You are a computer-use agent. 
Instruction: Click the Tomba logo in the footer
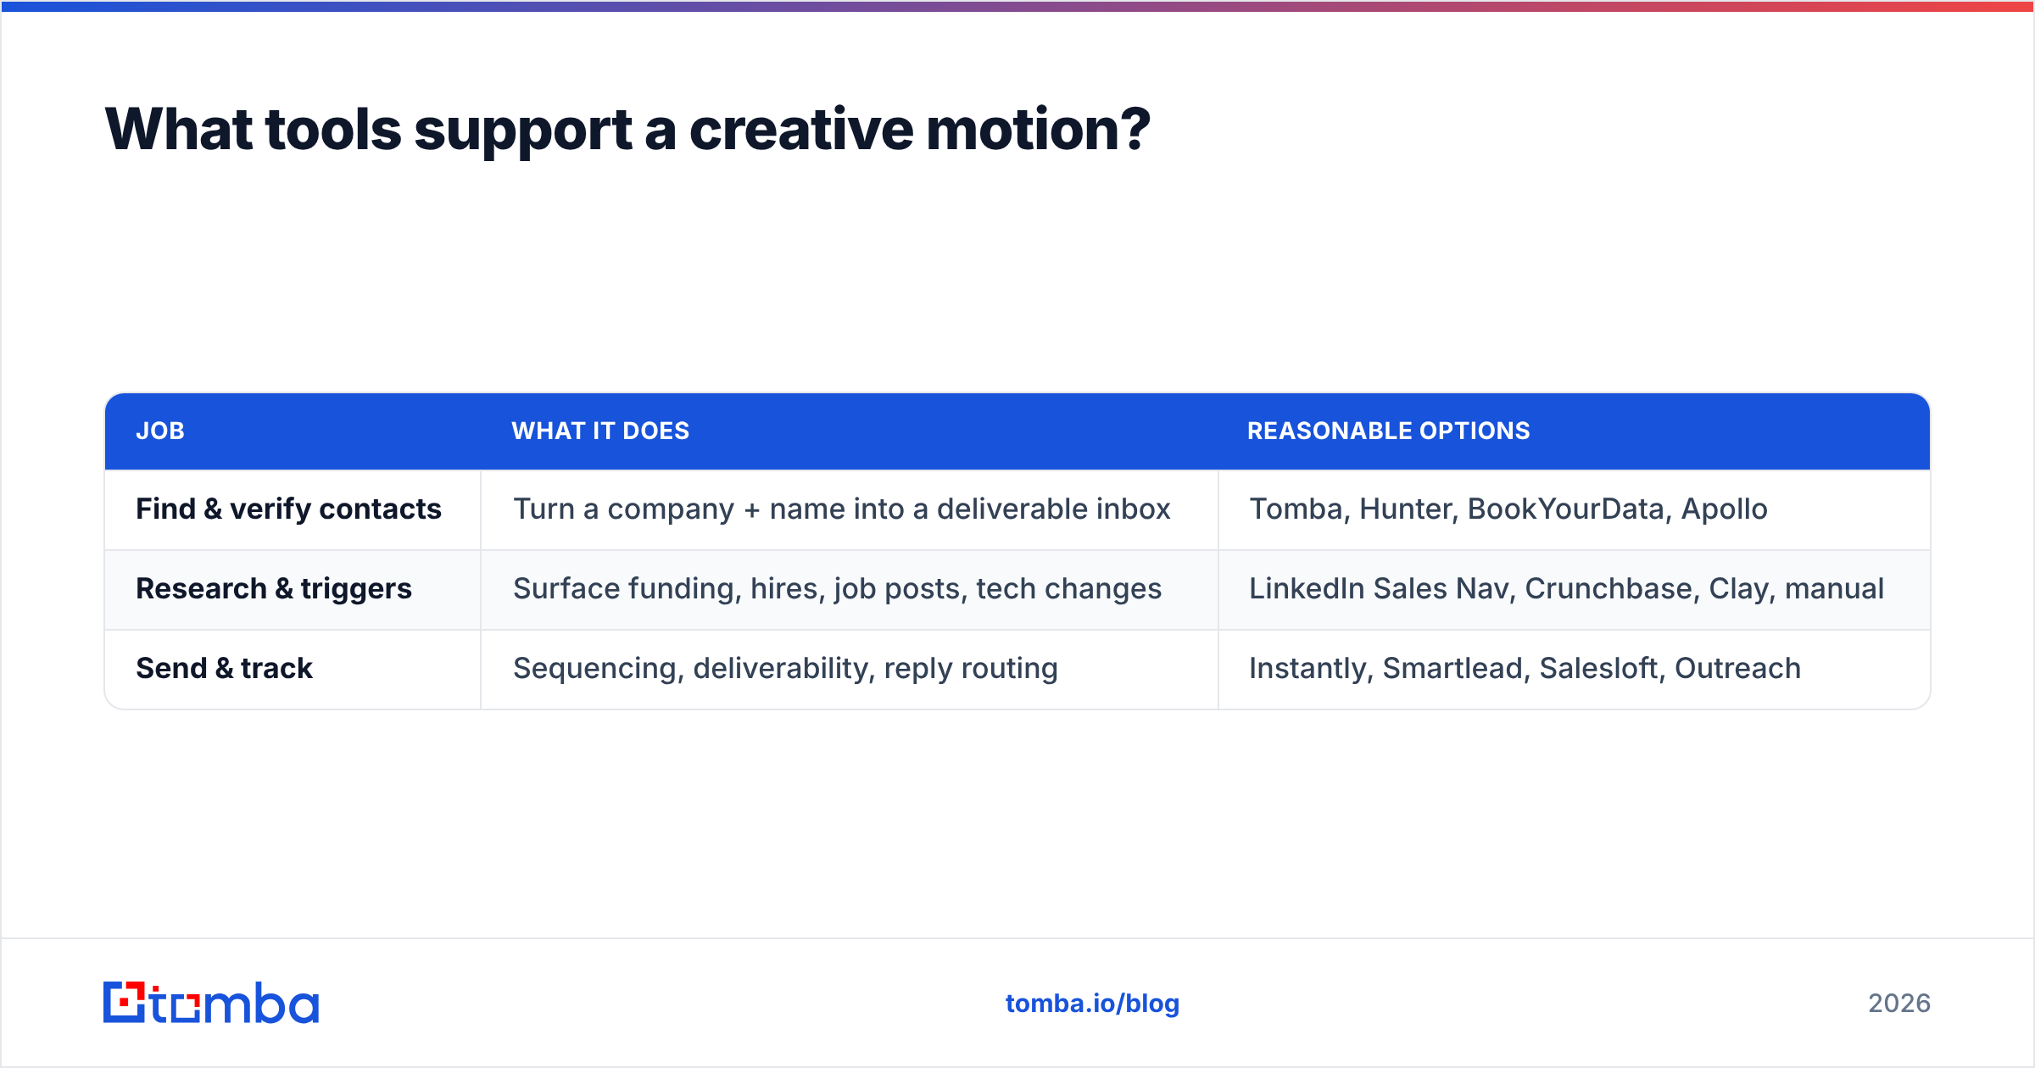pyautogui.click(x=211, y=1003)
